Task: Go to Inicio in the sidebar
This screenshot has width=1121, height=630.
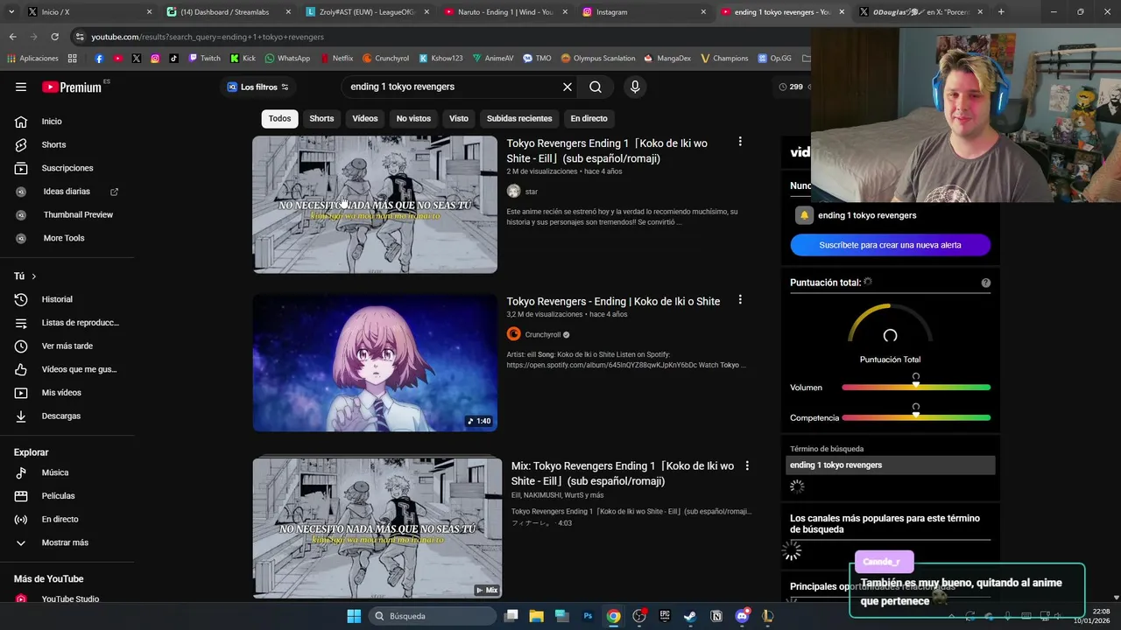Action: coord(51,122)
